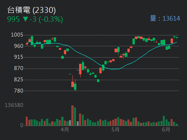Click the 6月 date axis label
The height and width of the screenshot is (140, 187).
[166, 129]
